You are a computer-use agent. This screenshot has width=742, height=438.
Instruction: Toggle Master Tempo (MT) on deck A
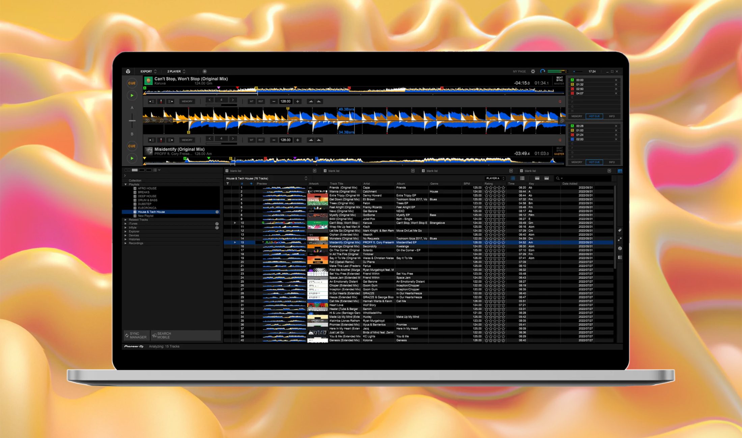251,101
